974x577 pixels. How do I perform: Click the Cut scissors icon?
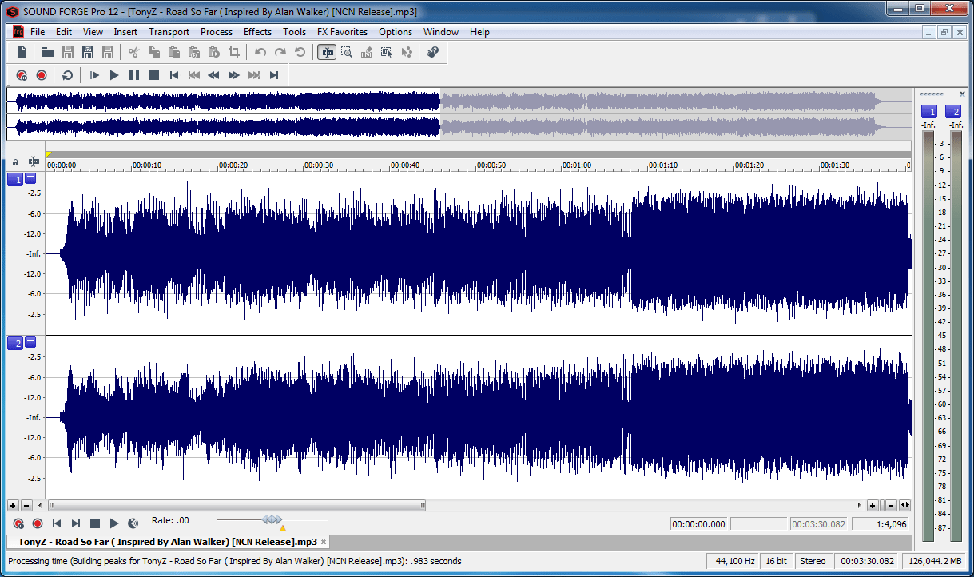(x=133, y=52)
